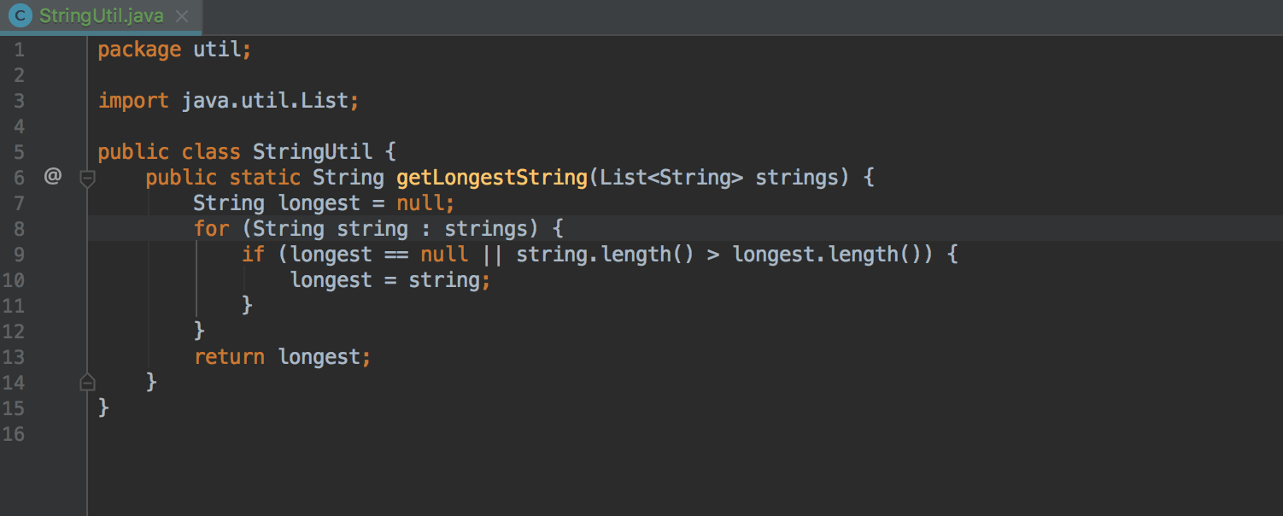This screenshot has width=1283, height=516.
Task: Click the package keyword on line 1
Action: (x=139, y=50)
